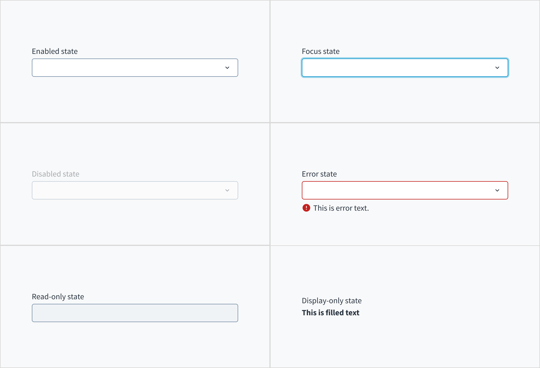Click the 'Enabled state' label
The width and height of the screenshot is (540, 368).
[x=54, y=51]
